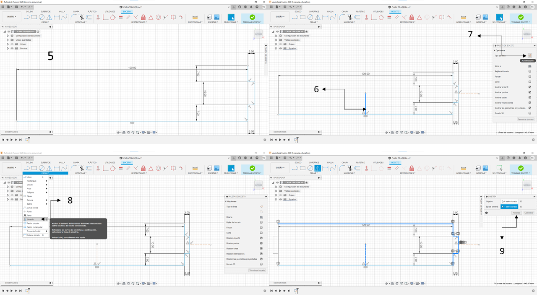The image size is (537, 302).
Task: Choose Curva cónica from the open Crear menu
Action: pyautogui.click(x=36, y=208)
